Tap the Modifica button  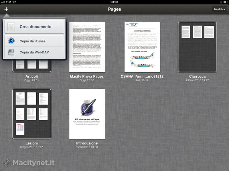coord(219,9)
